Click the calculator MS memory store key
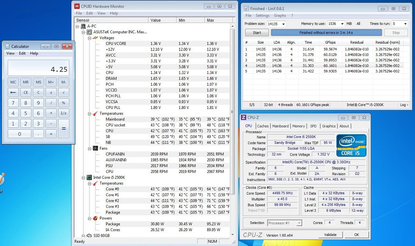Image resolution: width=415 pixels, height=246 pixels. pos(38,82)
